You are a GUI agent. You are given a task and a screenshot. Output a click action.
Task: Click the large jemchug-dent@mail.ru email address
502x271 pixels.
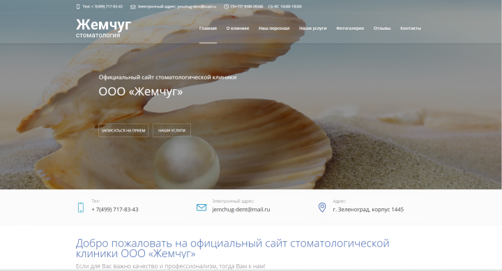click(241, 210)
